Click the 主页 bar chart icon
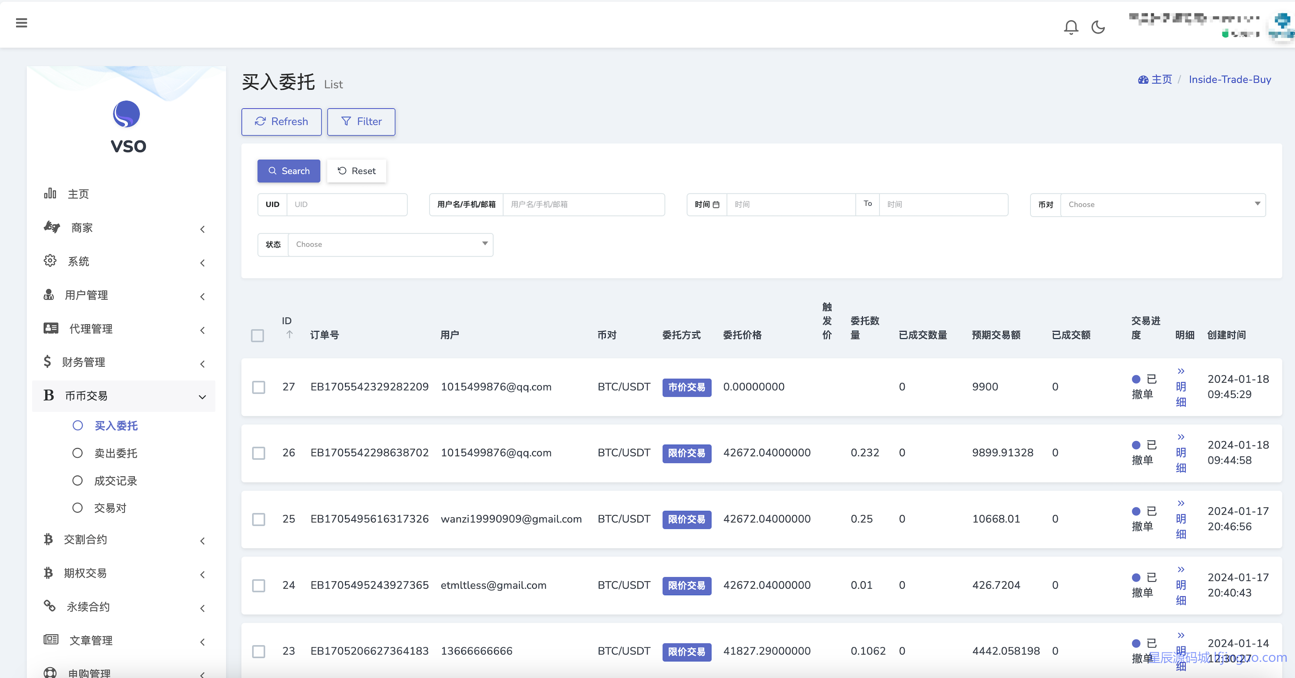Viewport: 1295px width, 678px height. pyautogui.click(x=50, y=194)
